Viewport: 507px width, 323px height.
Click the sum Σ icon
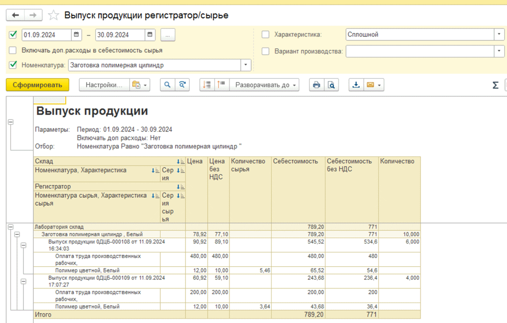(x=495, y=85)
